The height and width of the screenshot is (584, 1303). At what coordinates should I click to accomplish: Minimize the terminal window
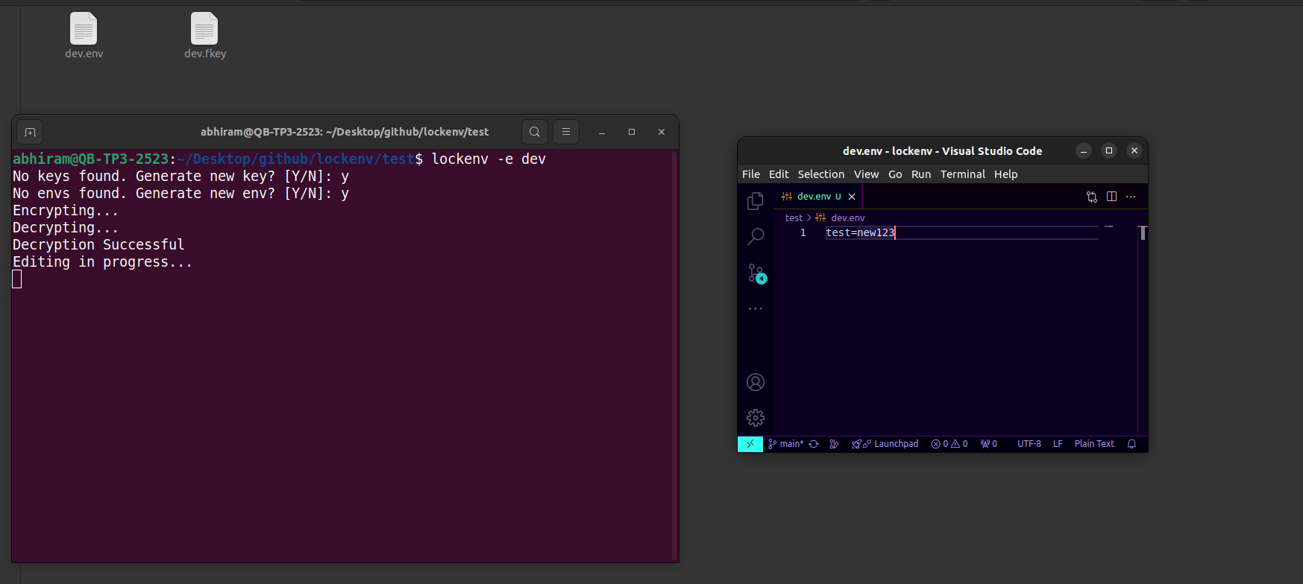(x=602, y=132)
